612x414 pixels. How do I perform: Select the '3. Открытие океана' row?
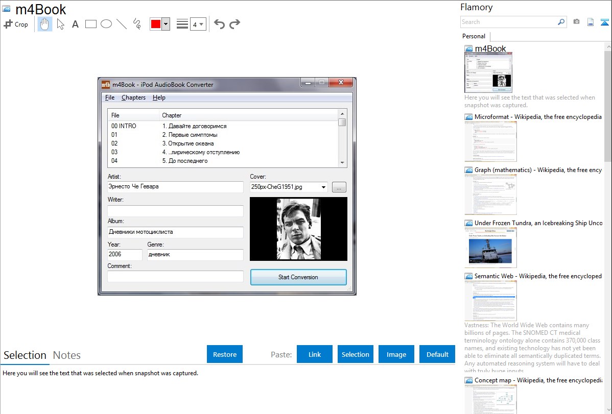(223, 143)
